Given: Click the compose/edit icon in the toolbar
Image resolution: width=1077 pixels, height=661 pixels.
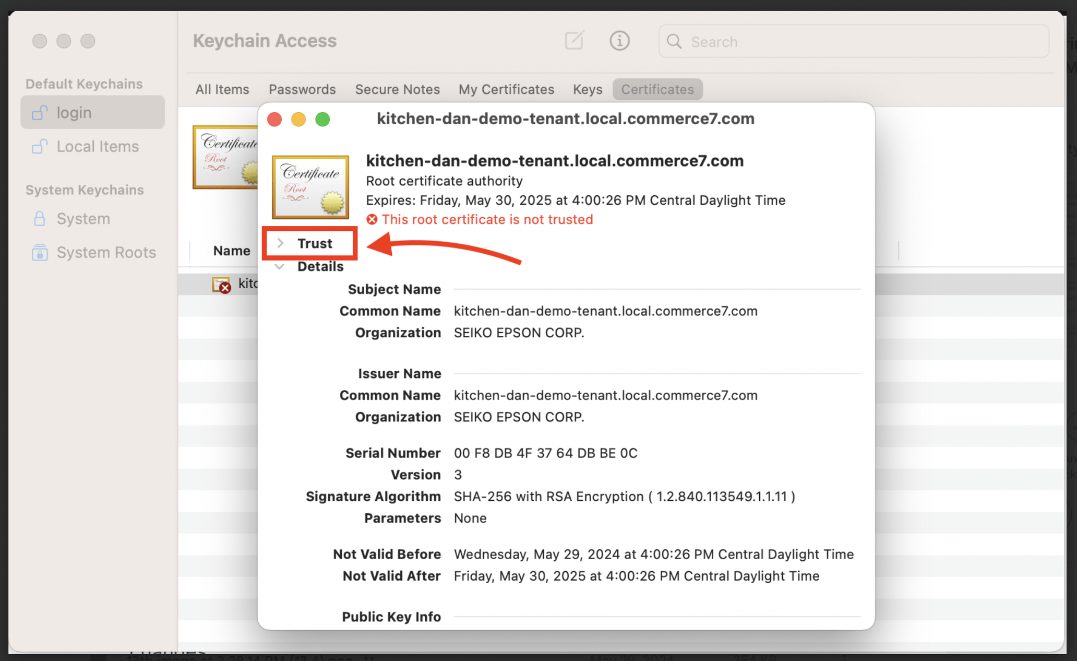Looking at the screenshot, I should click(x=574, y=41).
